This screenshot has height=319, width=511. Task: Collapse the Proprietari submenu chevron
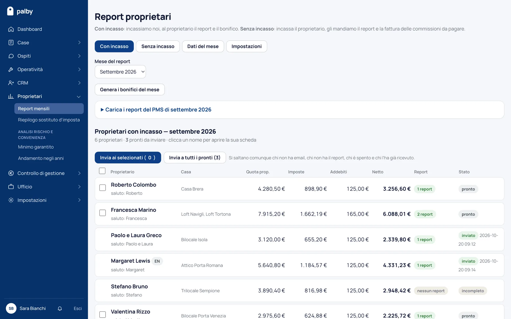[x=79, y=97]
